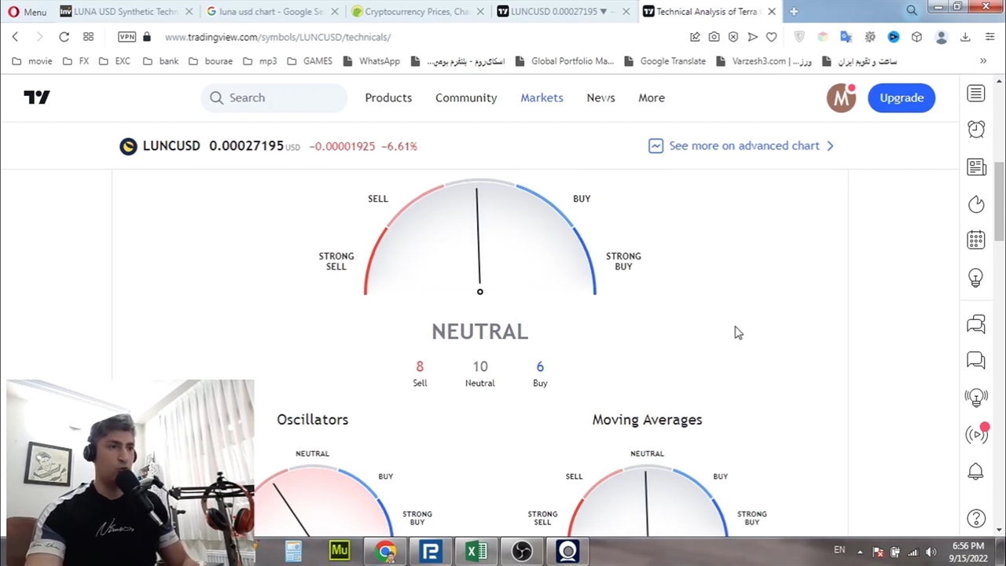Open the Markets menu

(x=542, y=97)
